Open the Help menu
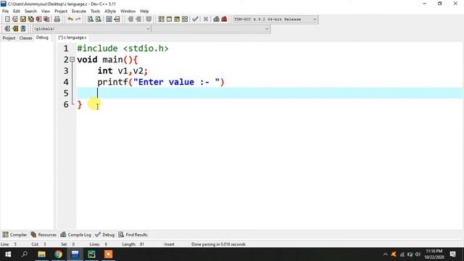This screenshot has width=464, height=261. (144, 11)
